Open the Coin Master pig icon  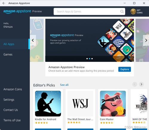(x=113, y=104)
